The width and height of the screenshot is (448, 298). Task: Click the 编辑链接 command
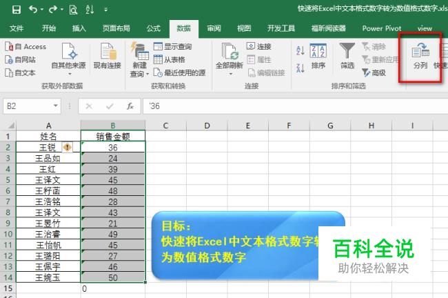click(x=266, y=72)
